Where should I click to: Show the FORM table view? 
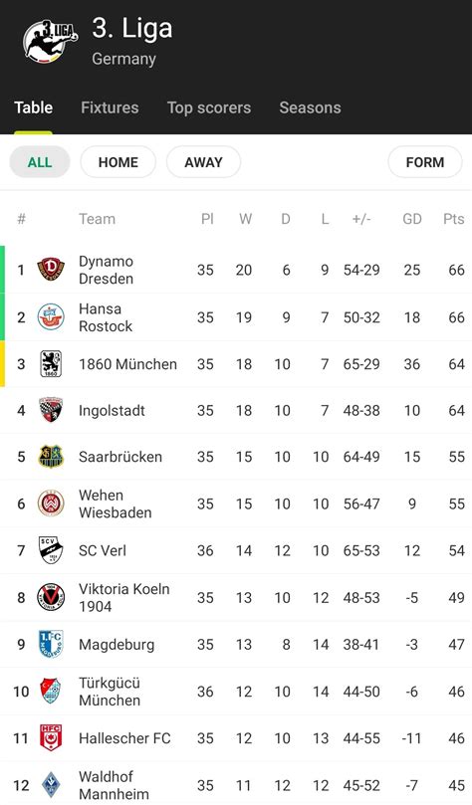pos(425,162)
